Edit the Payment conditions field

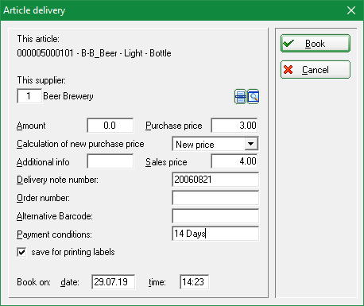(215, 234)
